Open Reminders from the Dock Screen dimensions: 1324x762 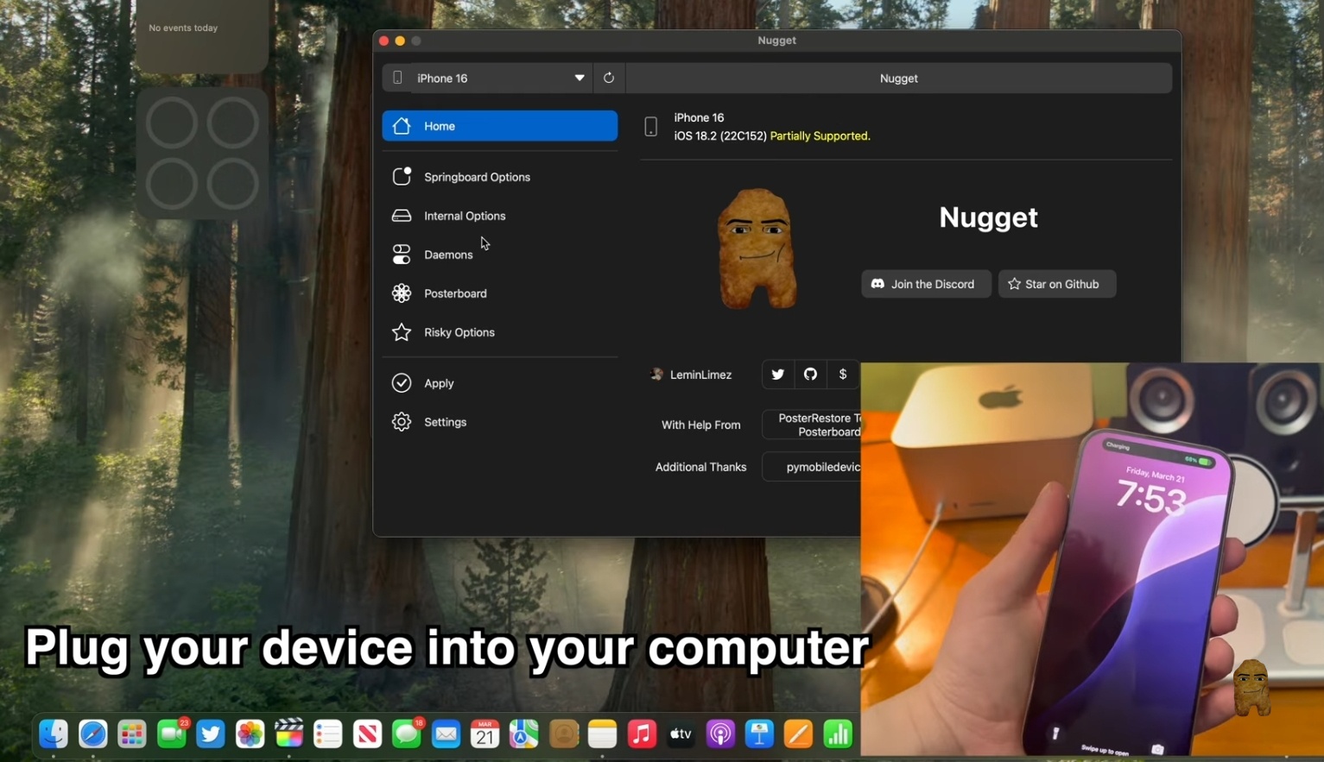[328, 734]
